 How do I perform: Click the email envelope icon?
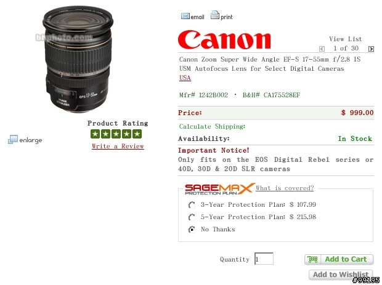[x=185, y=16]
